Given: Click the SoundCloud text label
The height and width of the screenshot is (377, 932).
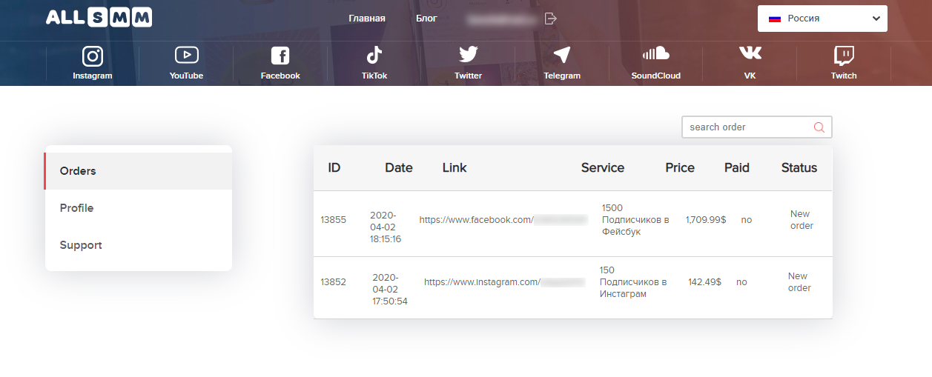Looking at the screenshot, I should 656,76.
